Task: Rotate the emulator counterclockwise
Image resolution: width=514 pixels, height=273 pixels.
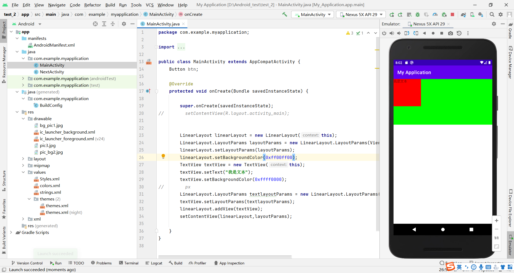Action: 407,33
